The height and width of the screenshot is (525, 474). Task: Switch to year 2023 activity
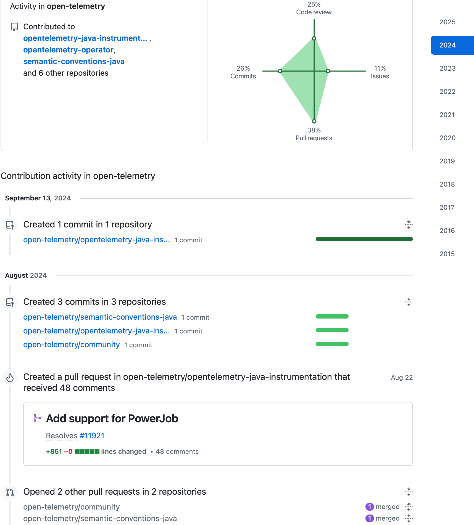447,68
